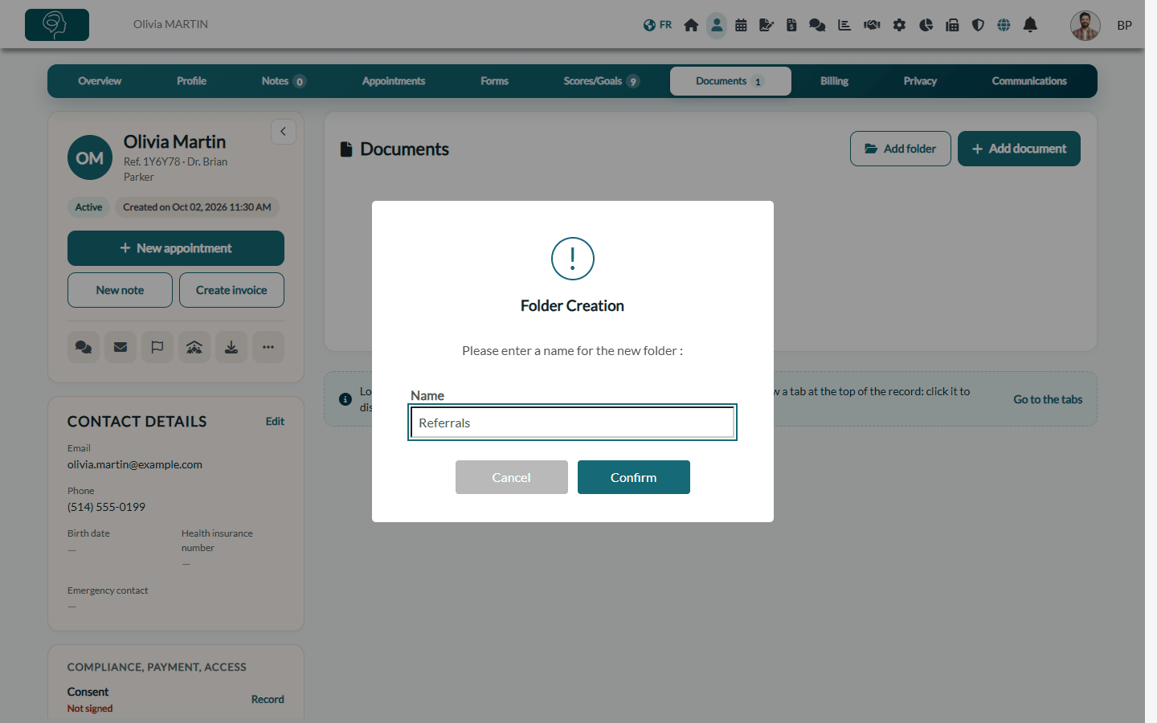This screenshot has height=723, width=1157.
Task: Collapse the client sidebar with the chevron
Action: [284, 132]
